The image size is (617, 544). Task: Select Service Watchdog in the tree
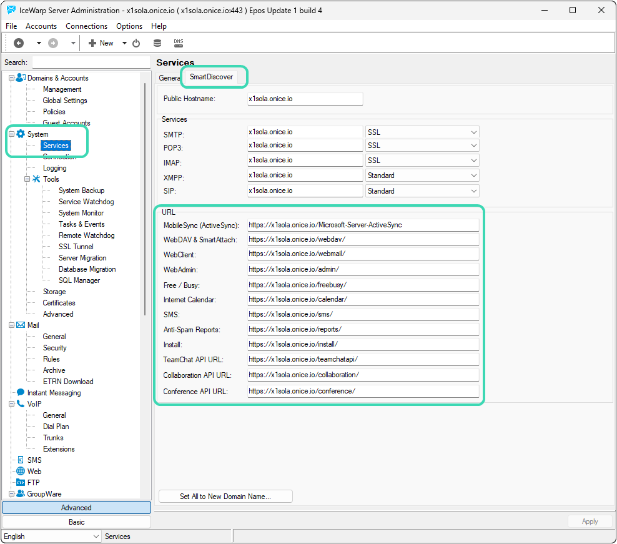pos(86,202)
